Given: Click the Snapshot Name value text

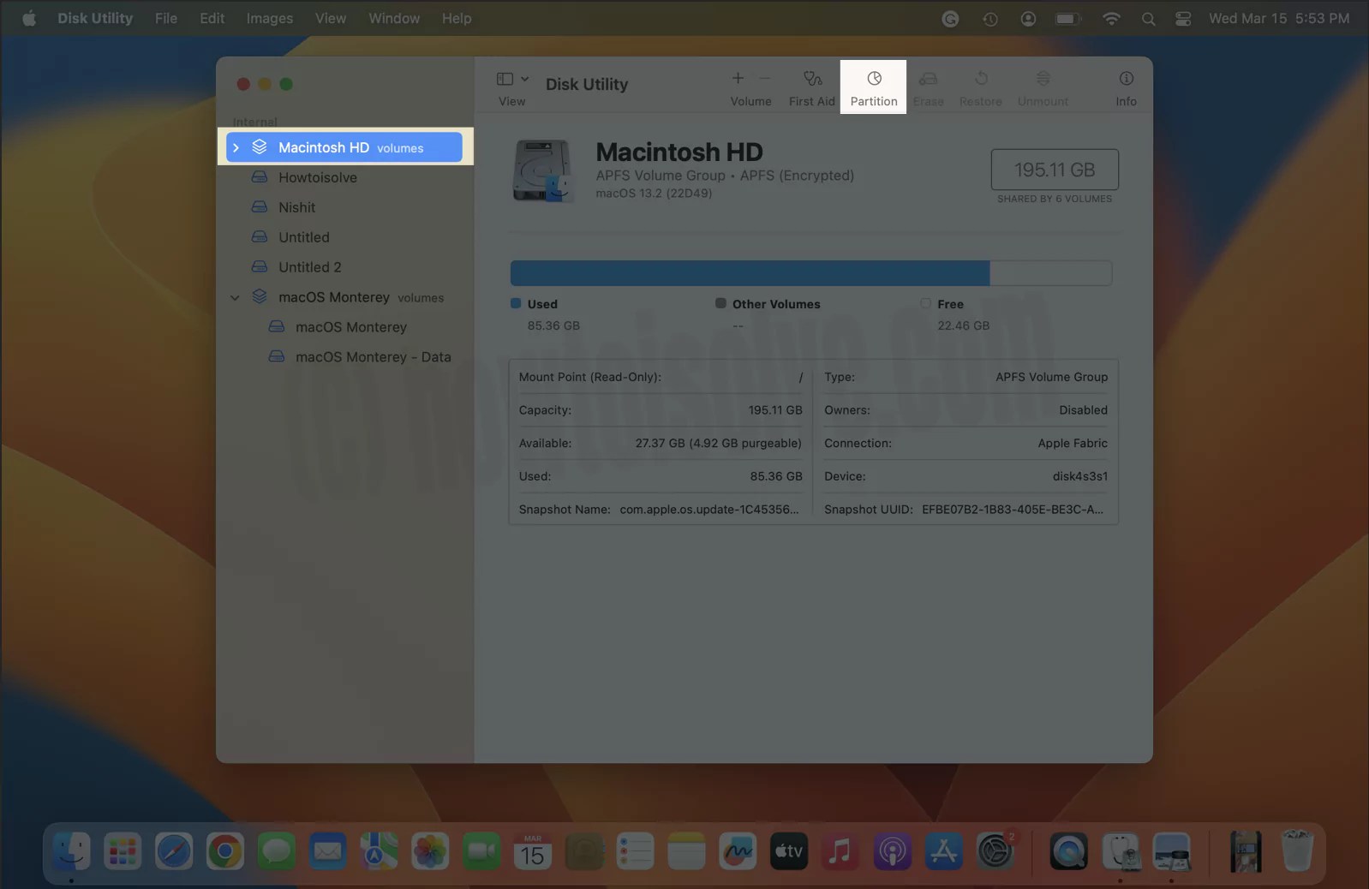Looking at the screenshot, I should [x=709, y=510].
